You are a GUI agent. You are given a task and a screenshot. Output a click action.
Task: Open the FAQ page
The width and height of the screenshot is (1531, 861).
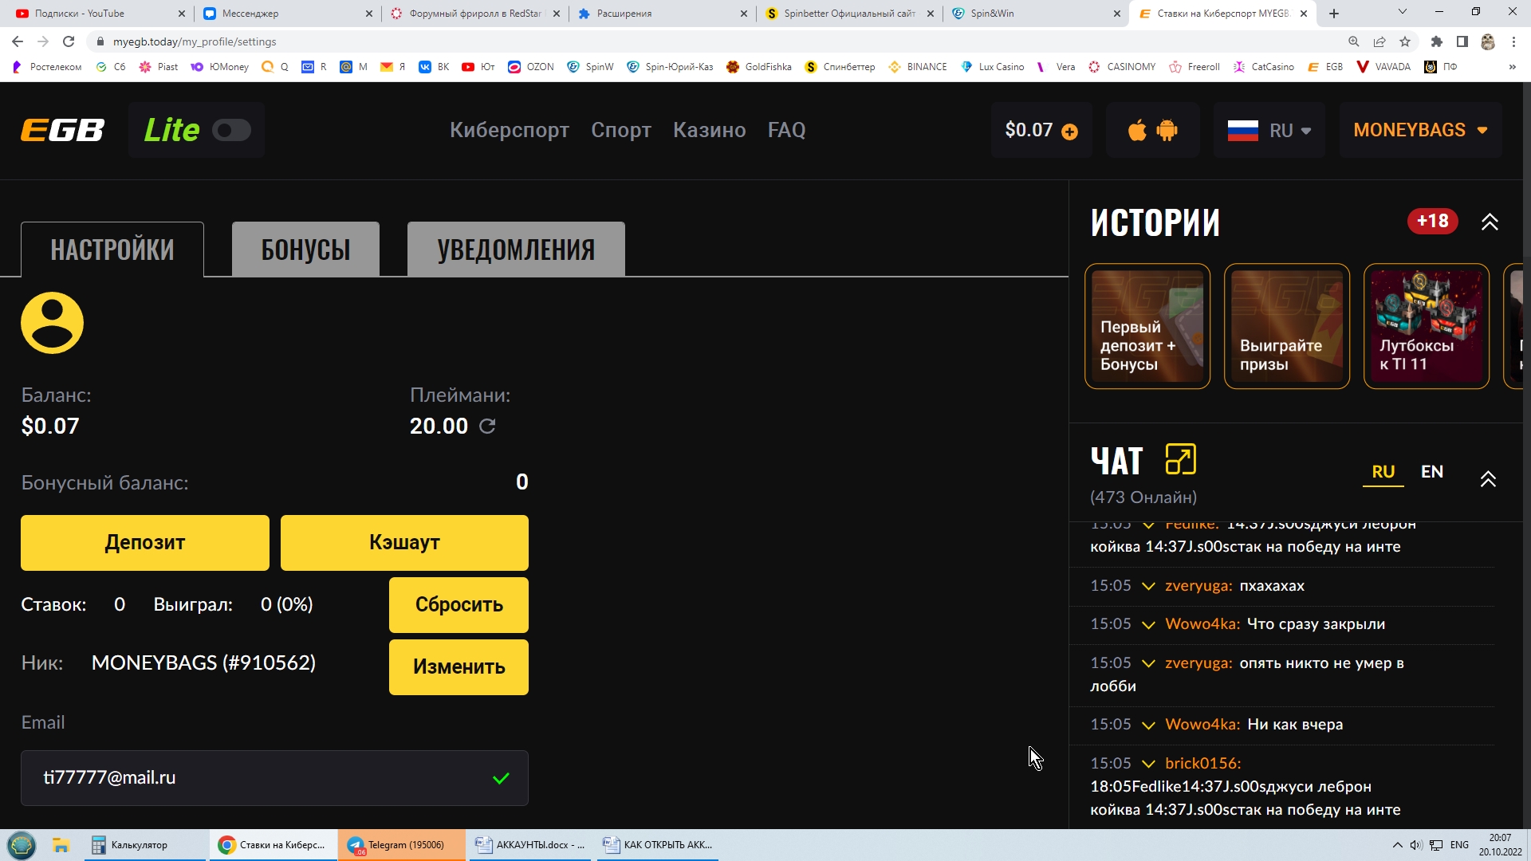786,130
